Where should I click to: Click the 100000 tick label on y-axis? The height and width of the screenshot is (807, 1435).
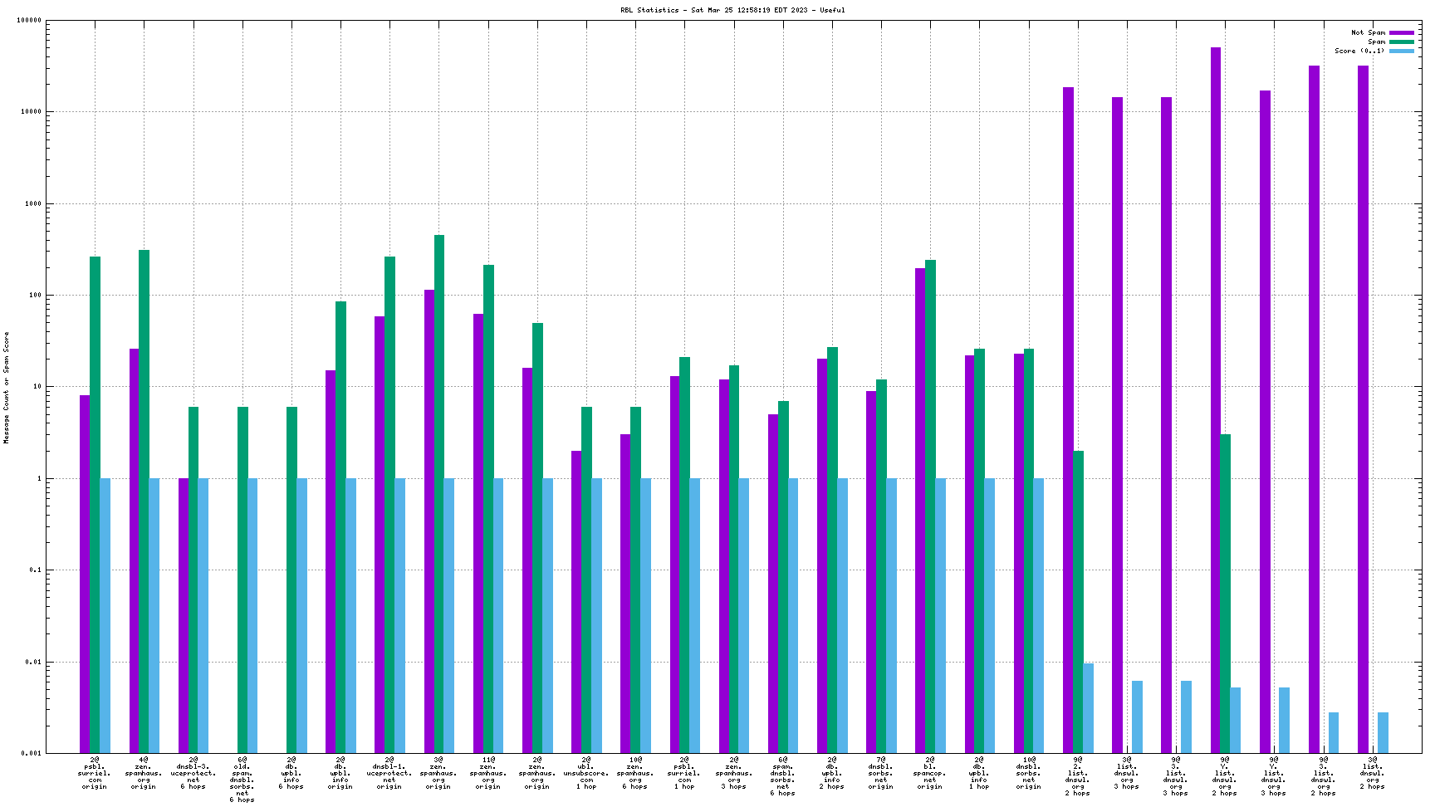29,21
